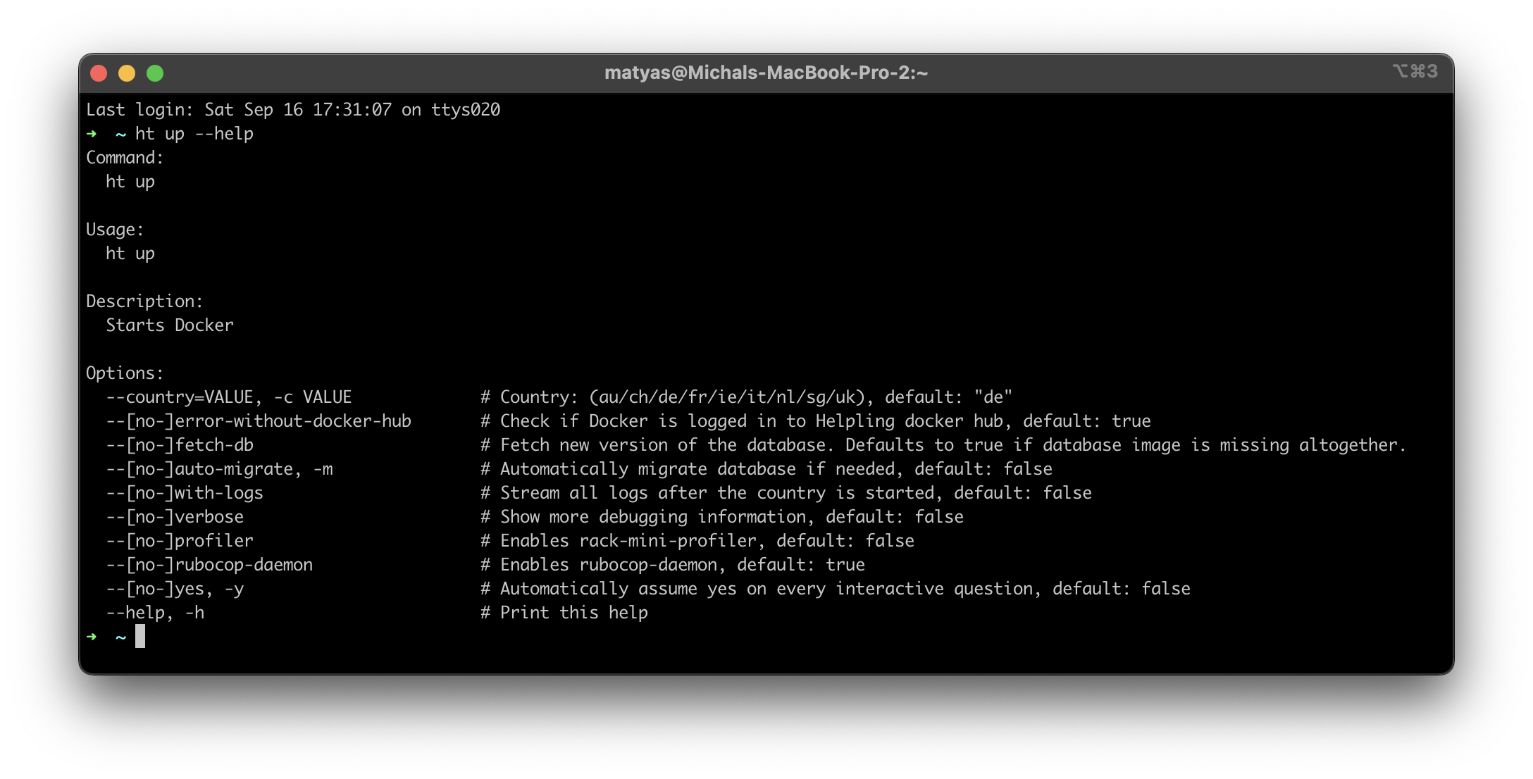Click the red close window button

(99, 73)
